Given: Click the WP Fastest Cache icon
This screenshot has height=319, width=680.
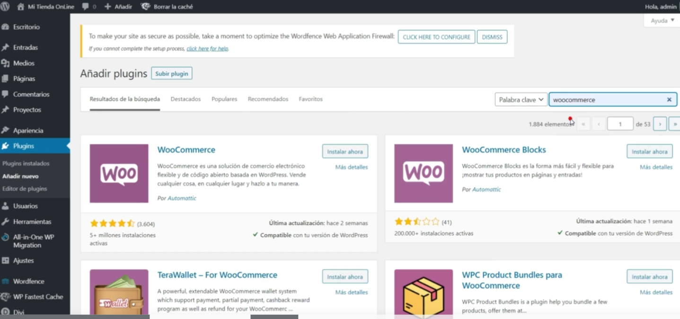Looking at the screenshot, I should [x=6, y=297].
